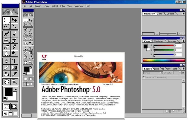Image resolution: width=188 pixels, height=120 pixels.
Task: Enable Quick Mask mode in the small Photoshop toolbox
Action: pos(31,79)
